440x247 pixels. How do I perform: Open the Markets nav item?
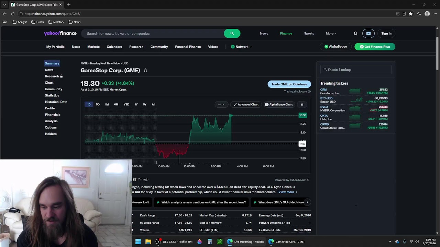[93, 47]
